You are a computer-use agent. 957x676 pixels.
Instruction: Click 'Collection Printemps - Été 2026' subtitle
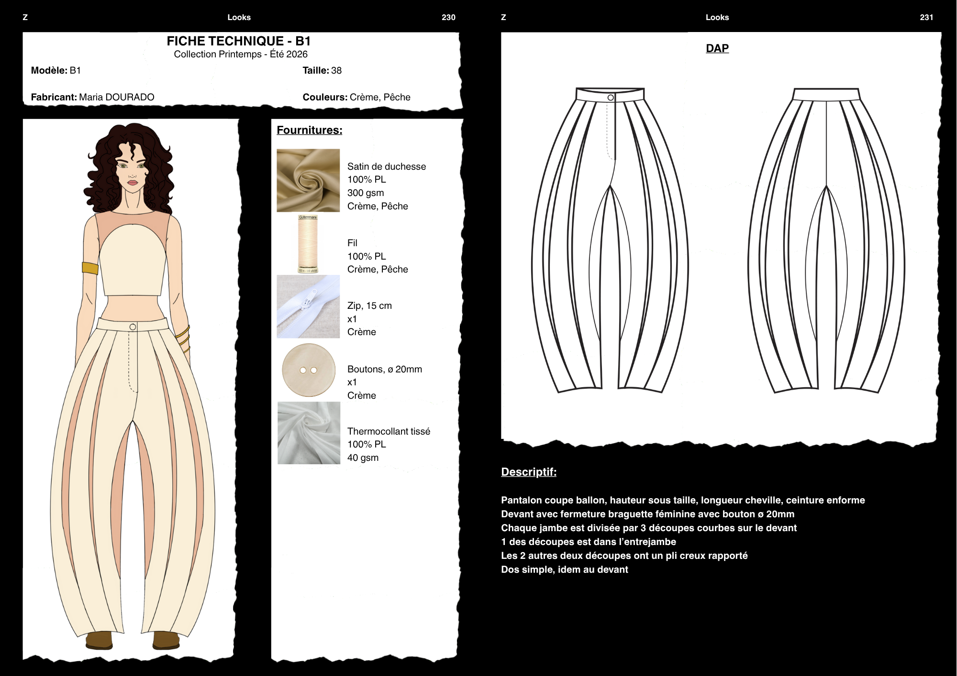click(x=241, y=54)
